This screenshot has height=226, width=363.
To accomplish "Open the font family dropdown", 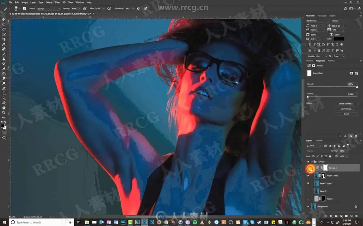I will coord(318,21).
